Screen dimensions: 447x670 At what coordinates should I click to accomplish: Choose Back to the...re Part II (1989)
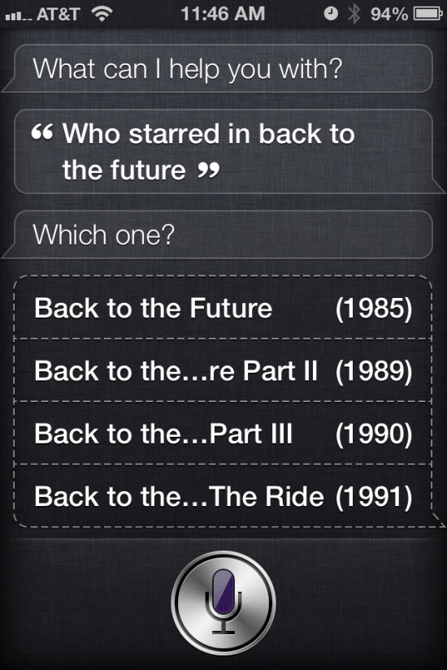click(x=223, y=370)
